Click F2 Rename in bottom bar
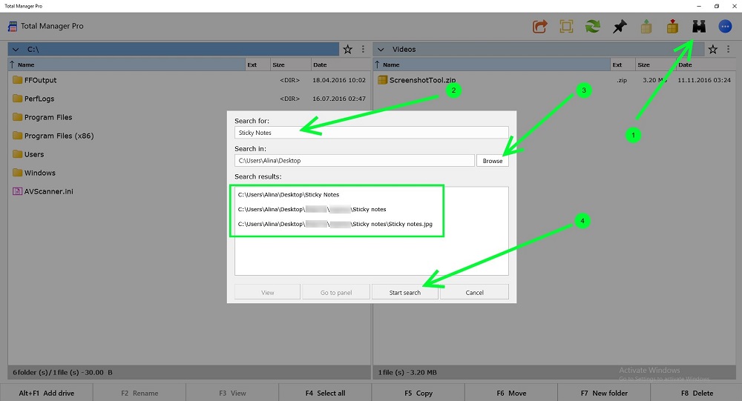This screenshot has width=742, height=401. click(x=139, y=393)
